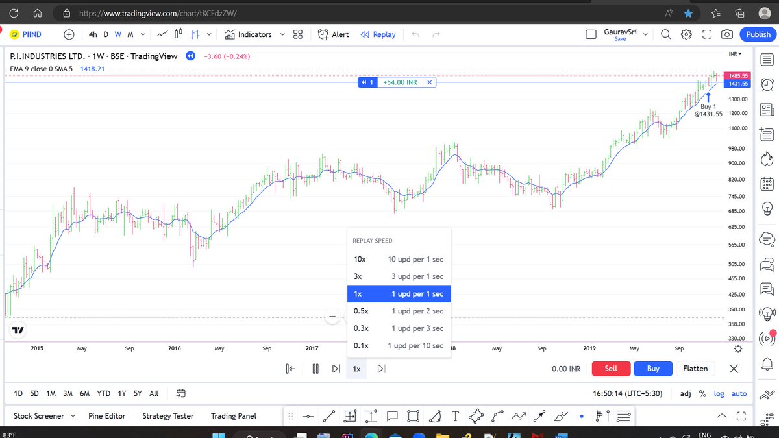Choose the line chart style icon
This screenshot has height=438, width=779.
[162, 34]
